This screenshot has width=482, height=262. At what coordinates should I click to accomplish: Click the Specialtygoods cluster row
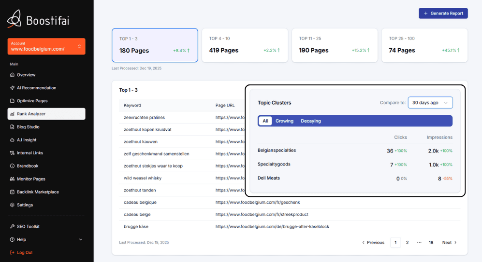[355, 165]
